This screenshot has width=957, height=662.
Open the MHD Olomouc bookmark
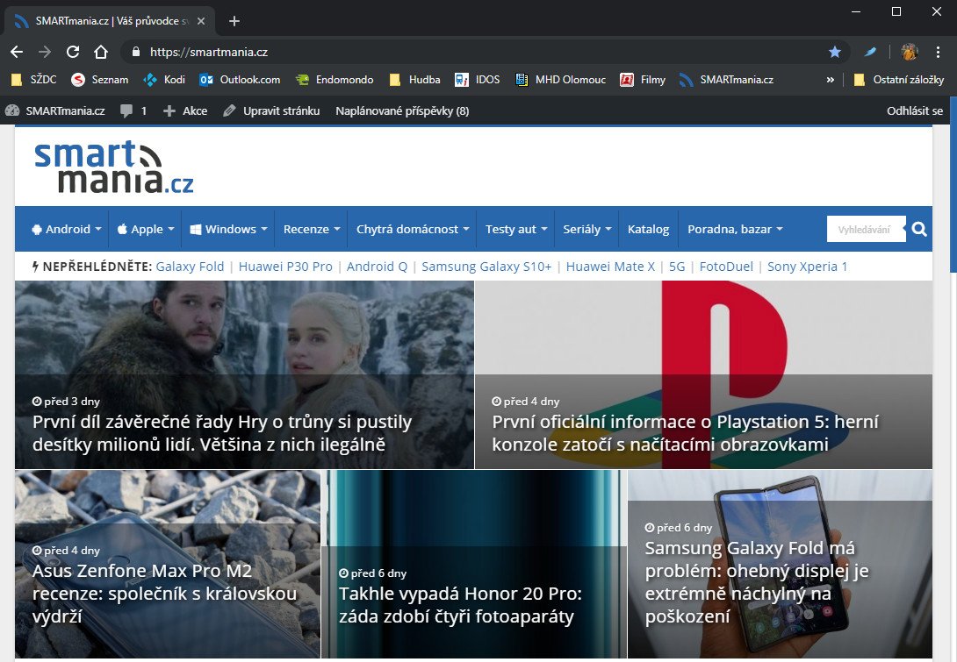tap(560, 80)
